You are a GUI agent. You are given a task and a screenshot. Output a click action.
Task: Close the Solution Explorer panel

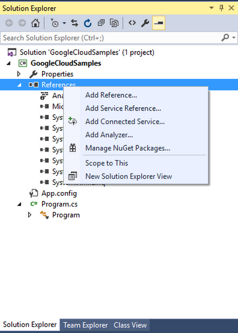pos(231,8)
